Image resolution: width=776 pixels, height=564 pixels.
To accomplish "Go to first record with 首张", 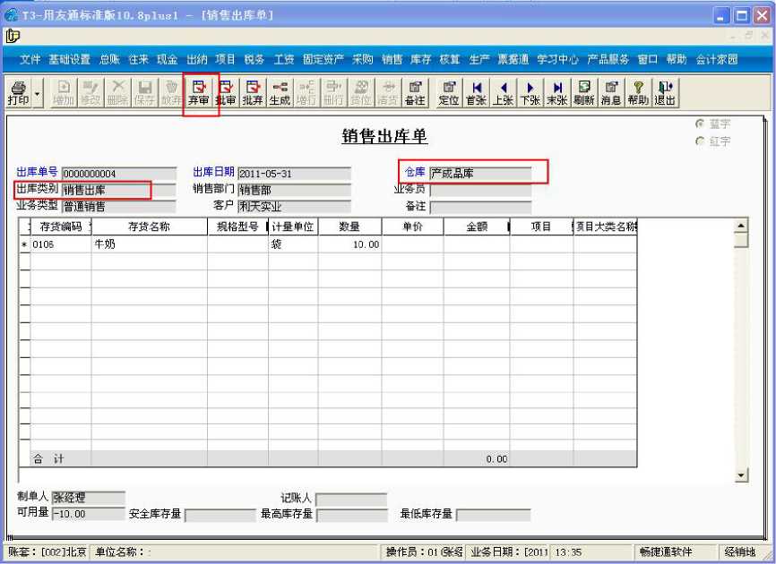I will pyautogui.click(x=476, y=93).
